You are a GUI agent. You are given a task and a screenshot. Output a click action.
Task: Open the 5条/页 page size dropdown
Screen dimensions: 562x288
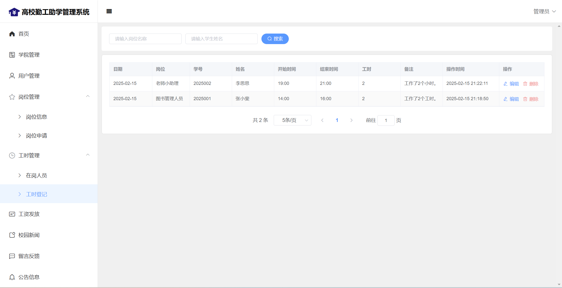point(292,120)
